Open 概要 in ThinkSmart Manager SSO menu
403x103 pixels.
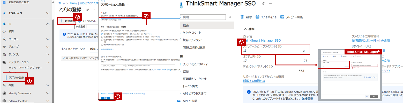tap(206, 25)
